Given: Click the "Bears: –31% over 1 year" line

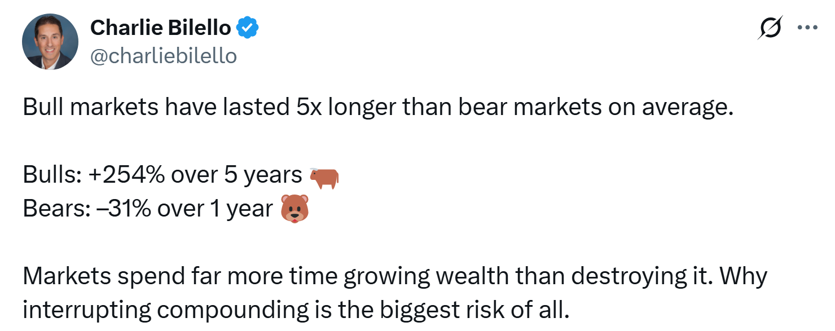Looking at the screenshot, I should 148,210.
